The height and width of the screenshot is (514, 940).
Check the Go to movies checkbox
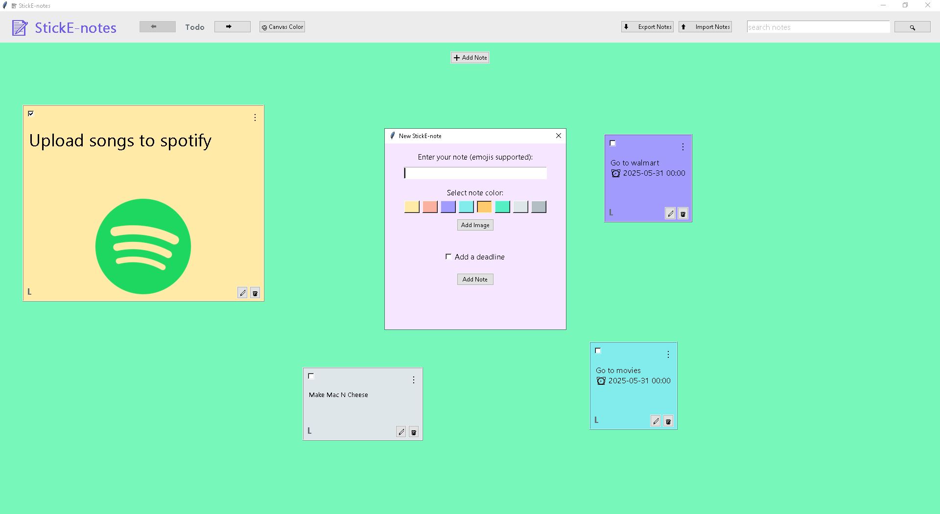(598, 350)
